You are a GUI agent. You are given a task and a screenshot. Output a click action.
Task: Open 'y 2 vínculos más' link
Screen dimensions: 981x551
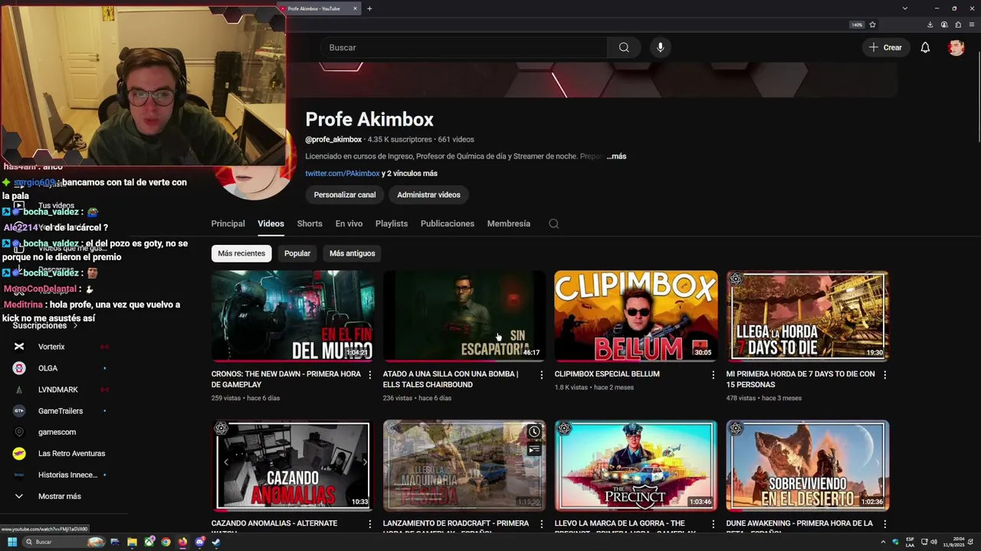(x=409, y=174)
